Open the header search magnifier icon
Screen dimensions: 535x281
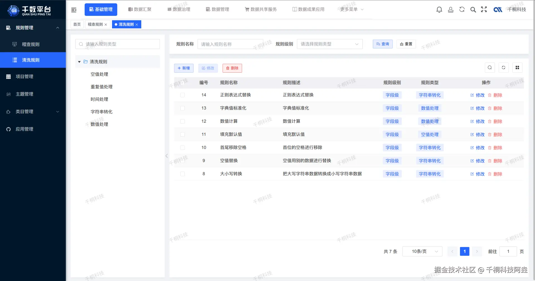(473, 9)
